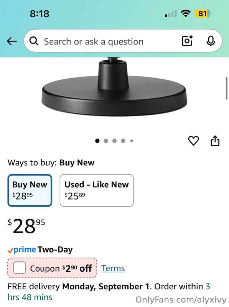Jump to last small carousel dot
229x307 pixels.
(x=132, y=141)
